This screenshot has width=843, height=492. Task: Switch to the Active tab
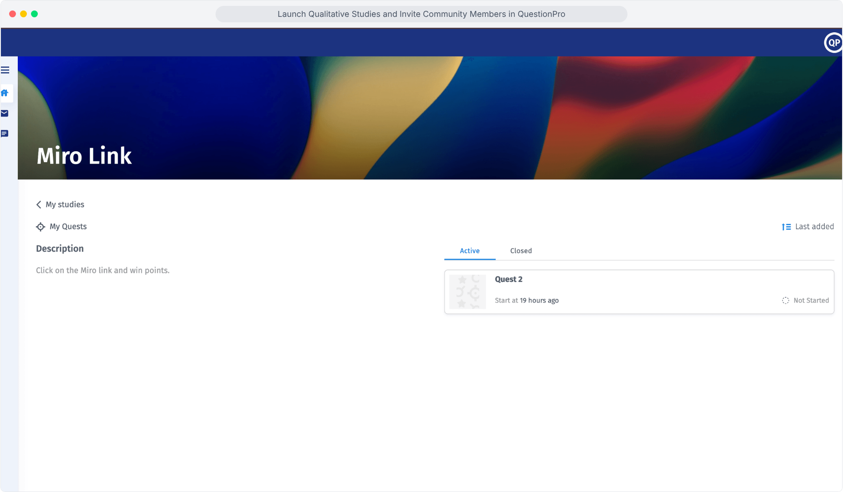tap(470, 251)
